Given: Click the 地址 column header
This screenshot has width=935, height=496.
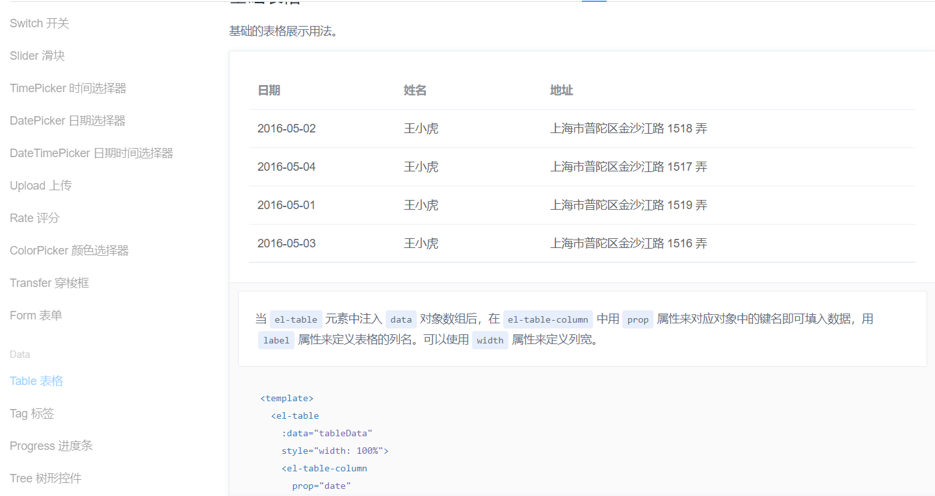Looking at the screenshot, I should pos(561,90).
